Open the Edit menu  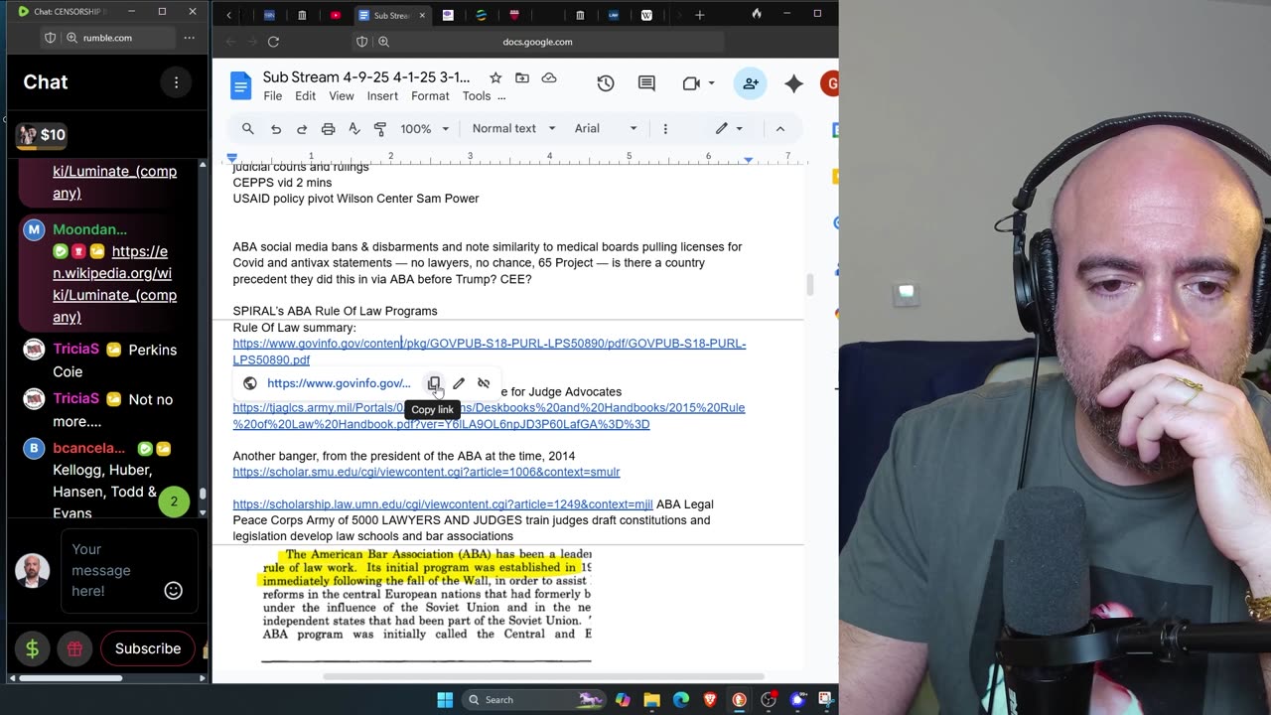[305, 96]
